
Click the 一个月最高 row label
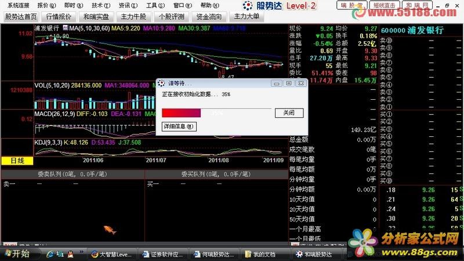(305, 229)
